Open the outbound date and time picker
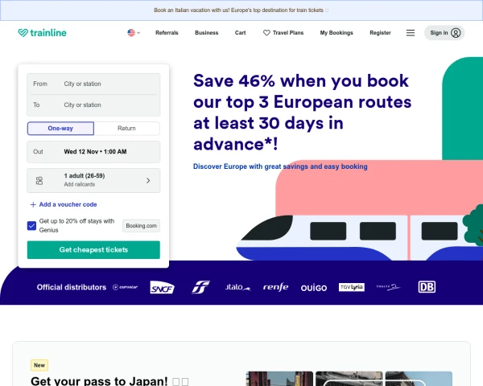Image resolution: width=483 pixels, height=386 pixels. 93,151
